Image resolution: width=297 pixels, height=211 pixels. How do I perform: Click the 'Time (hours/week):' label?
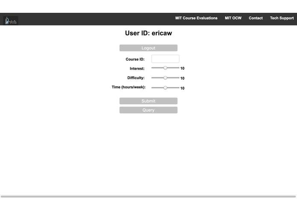click(x=129, y=87)
